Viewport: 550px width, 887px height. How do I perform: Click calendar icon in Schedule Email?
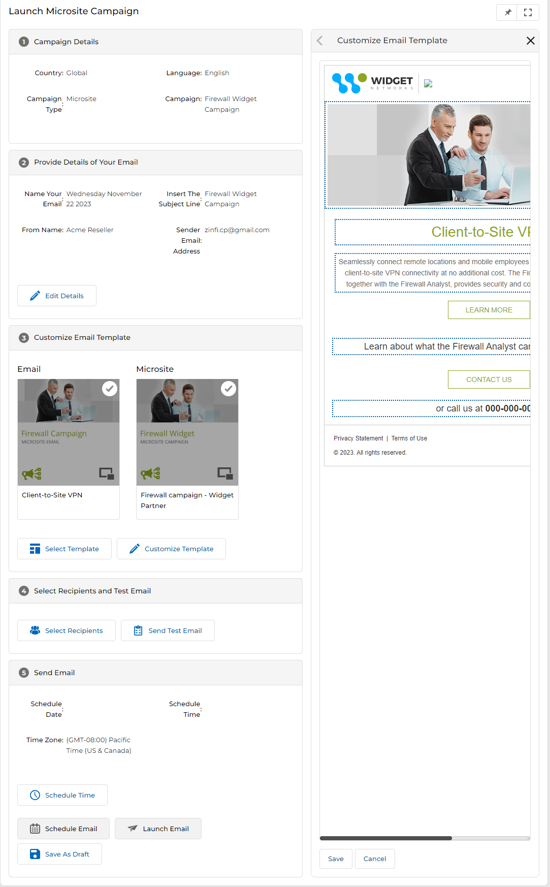click(35, 829)
